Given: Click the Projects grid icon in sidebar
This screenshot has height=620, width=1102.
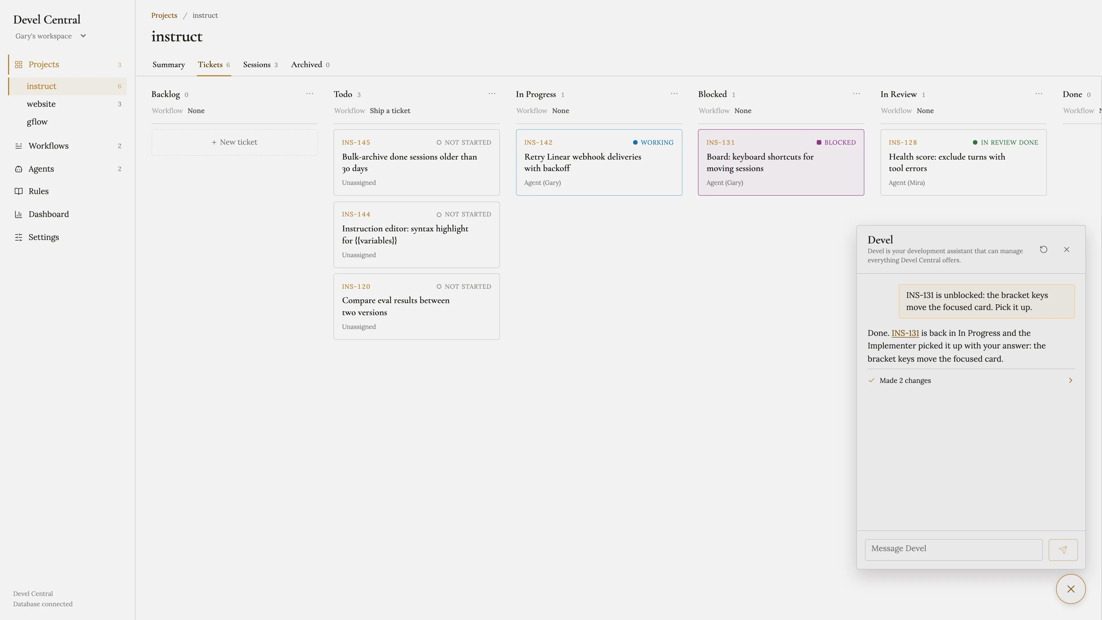Looking at the screenshot, I should [x=18, y=65].
